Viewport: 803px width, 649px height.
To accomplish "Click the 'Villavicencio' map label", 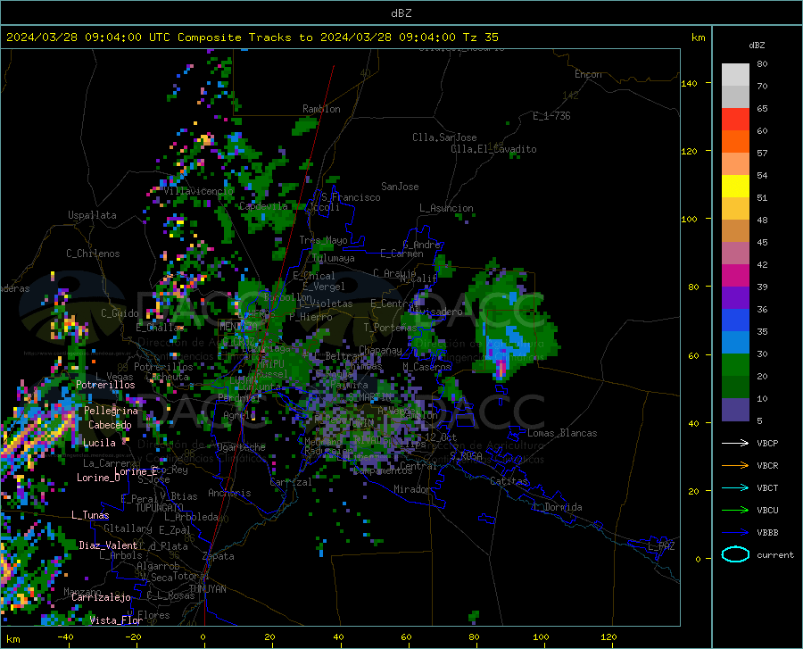I will (x=199, y=191).
